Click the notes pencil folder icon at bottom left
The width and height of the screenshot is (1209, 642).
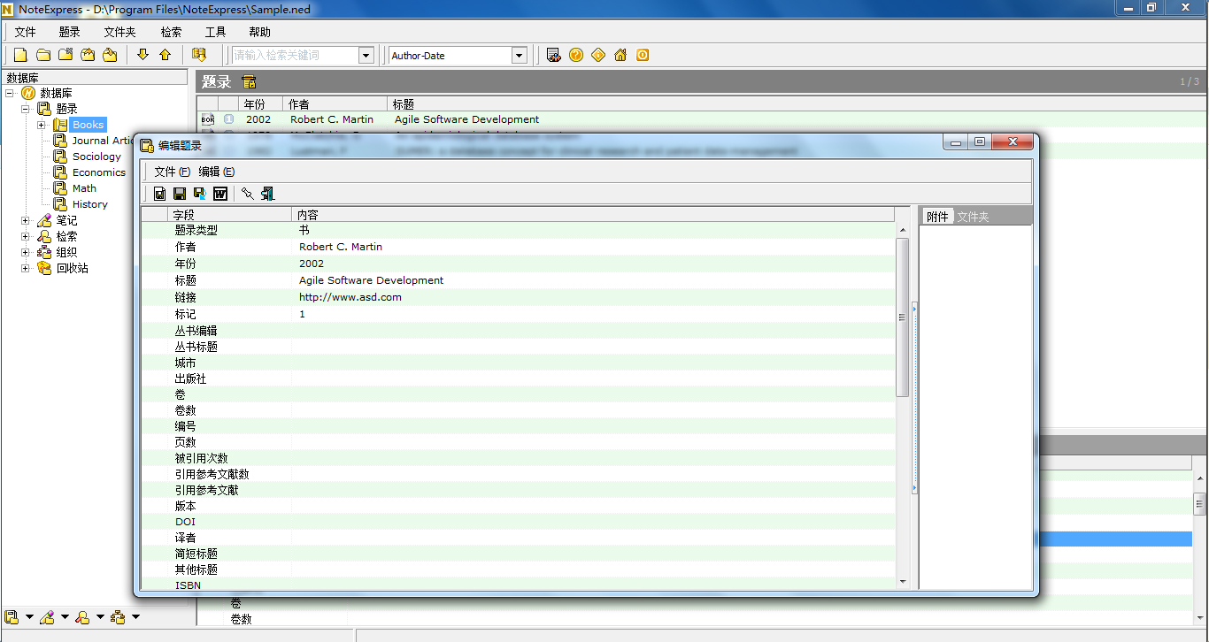coord(47,617)
